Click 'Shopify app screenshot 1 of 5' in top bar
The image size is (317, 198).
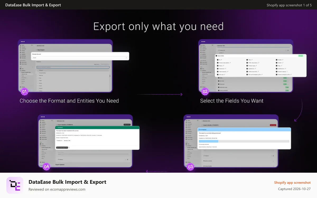coord(289,5)
